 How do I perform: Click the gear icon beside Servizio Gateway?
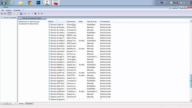[x=49, y=54]
